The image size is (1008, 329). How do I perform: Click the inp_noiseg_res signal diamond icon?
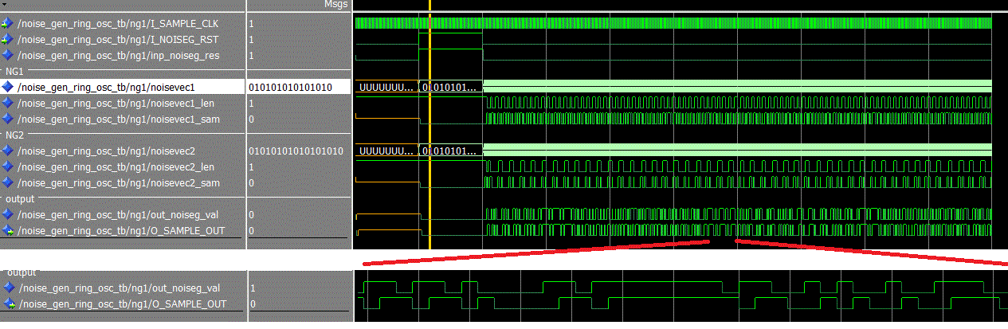pyautogui.click(x=8, y=56)
